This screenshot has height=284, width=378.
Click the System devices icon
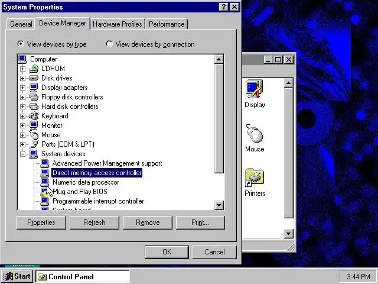click(x=33, y=154)
